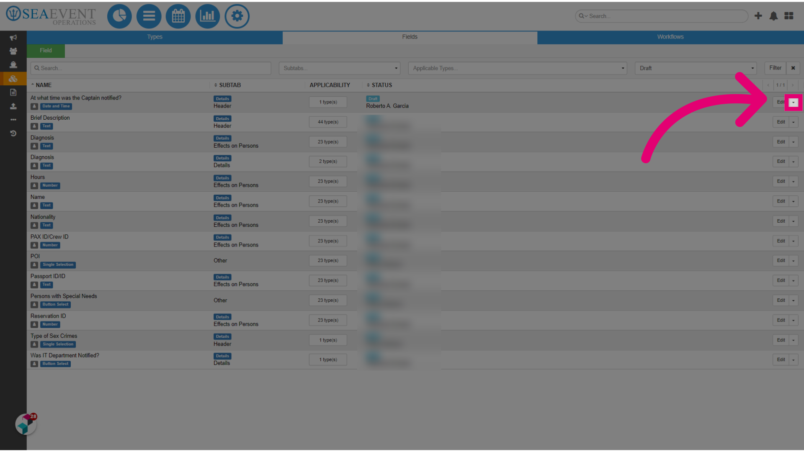Click 'Roberto A. Garcia' status text

click(387, 106)
